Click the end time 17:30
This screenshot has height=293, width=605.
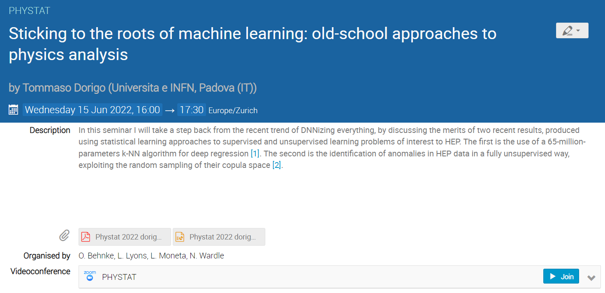(192, 110)
